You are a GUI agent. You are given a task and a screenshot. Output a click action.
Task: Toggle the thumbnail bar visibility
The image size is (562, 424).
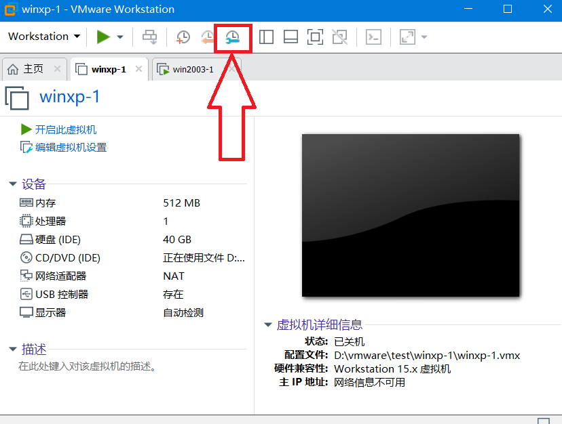coord(291,36)
